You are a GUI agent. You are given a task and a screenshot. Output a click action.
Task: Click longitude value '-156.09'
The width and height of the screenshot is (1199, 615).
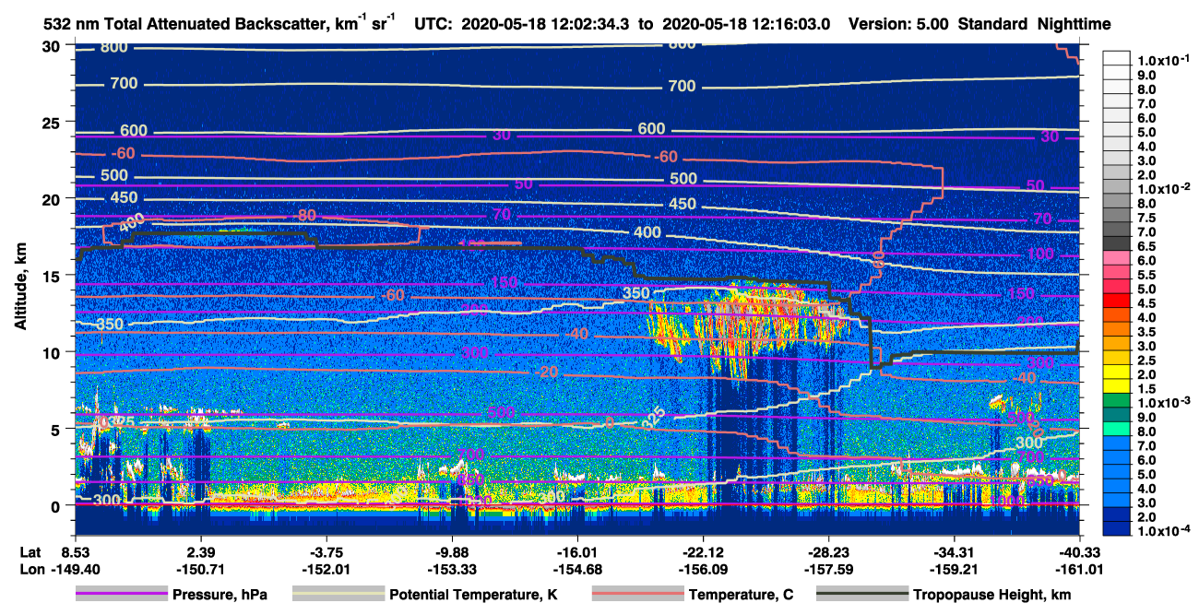pos(703,569)
